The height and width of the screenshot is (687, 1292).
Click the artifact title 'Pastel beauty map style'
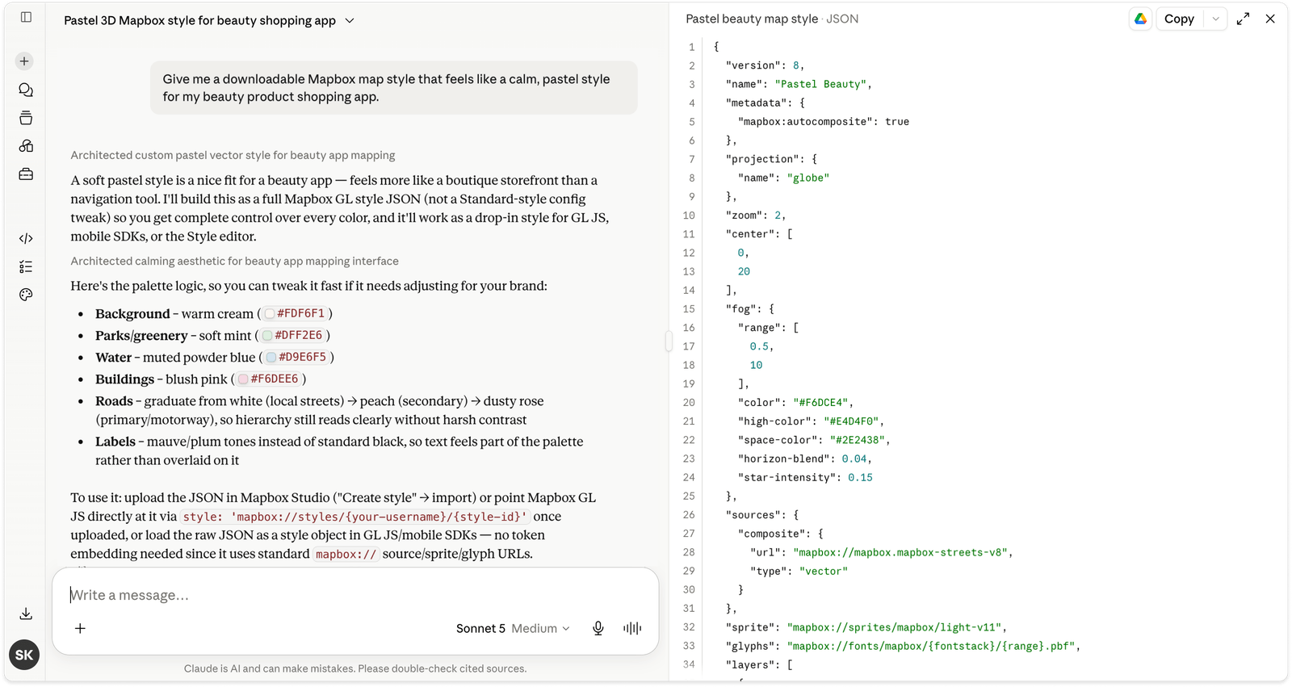point(752,19)
